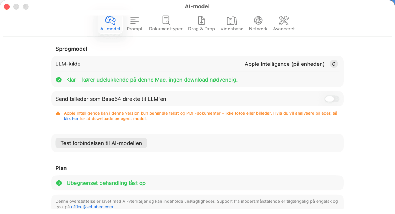The width and height of the screenshot is (395, 214).
Task: Switch to the Avanceret tab label
Action: [284, 29]
